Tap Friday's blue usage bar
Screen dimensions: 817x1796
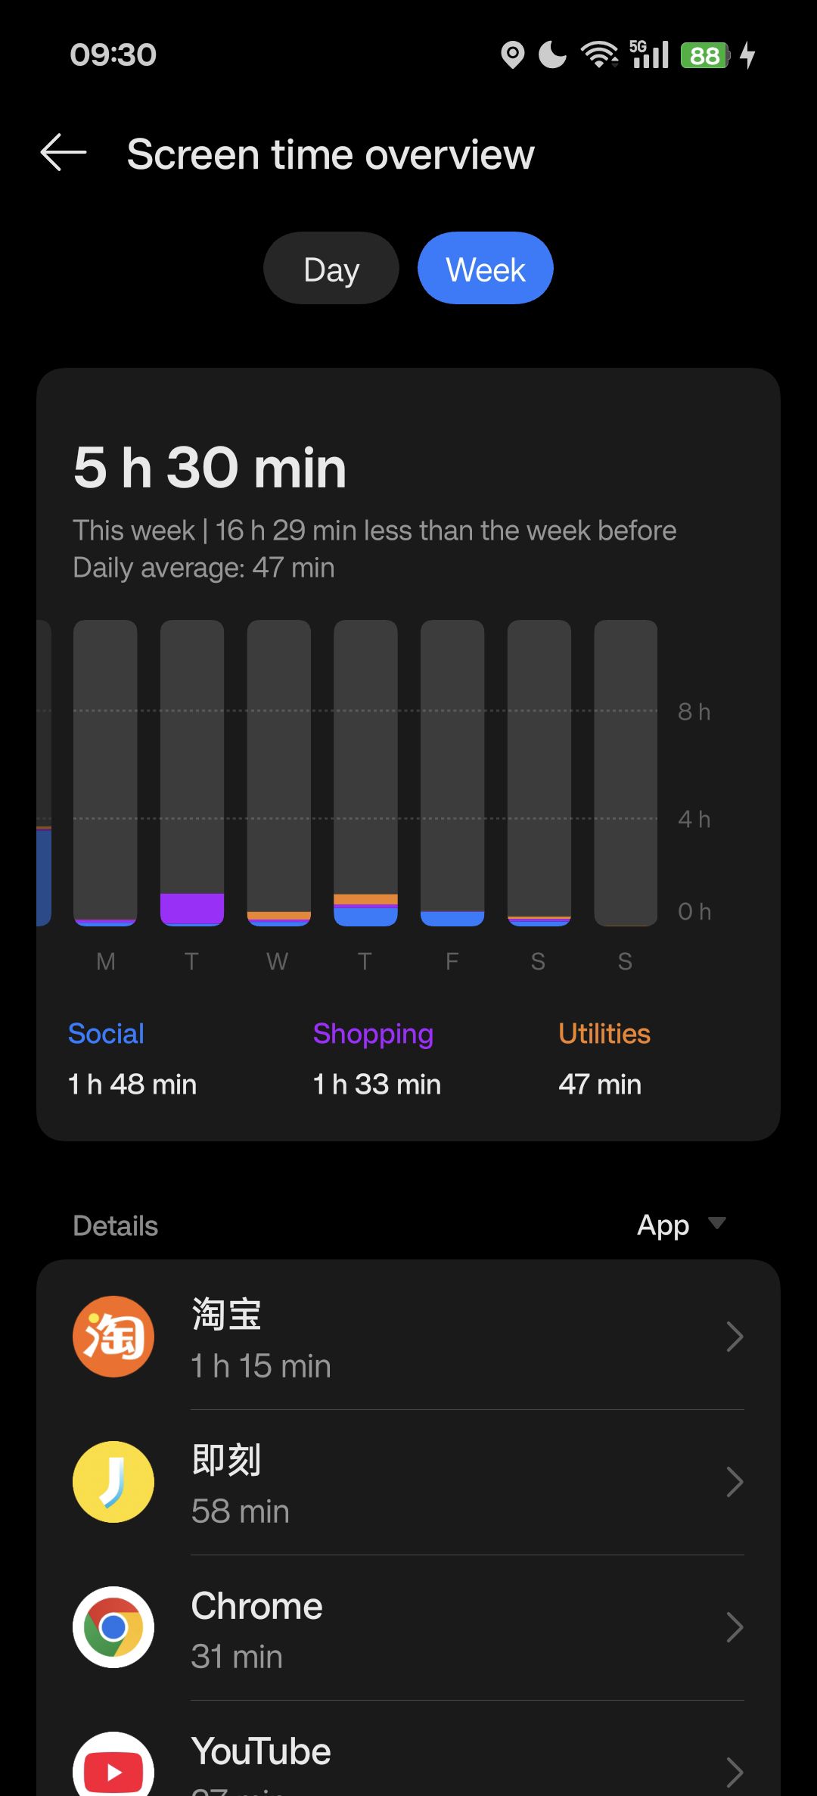tap(452, 918)
